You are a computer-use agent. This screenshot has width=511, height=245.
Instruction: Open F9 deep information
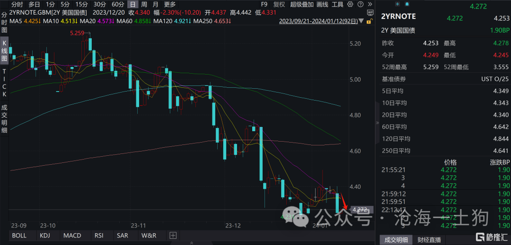coord(264,4)
